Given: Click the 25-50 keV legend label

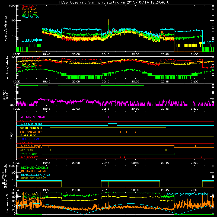Looking at the screenshot, I should tap(30, 15).
